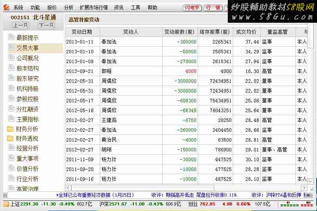Open the 扩展市场行情 menu
This screenshot has height=211, width=317.
tap(94, 8)
